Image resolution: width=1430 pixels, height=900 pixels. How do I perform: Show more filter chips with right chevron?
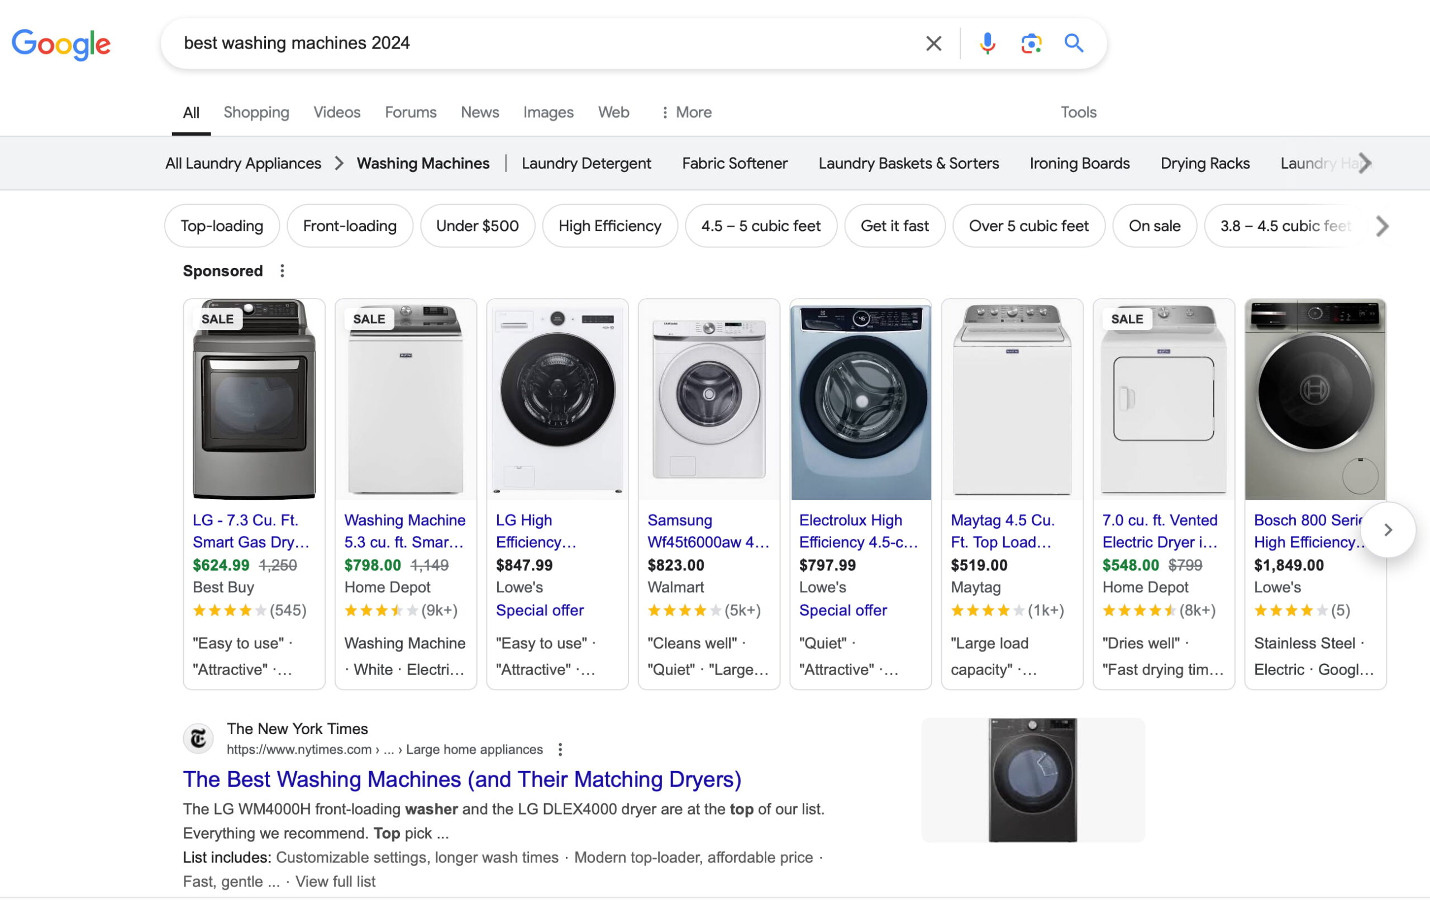(1383, 226)
